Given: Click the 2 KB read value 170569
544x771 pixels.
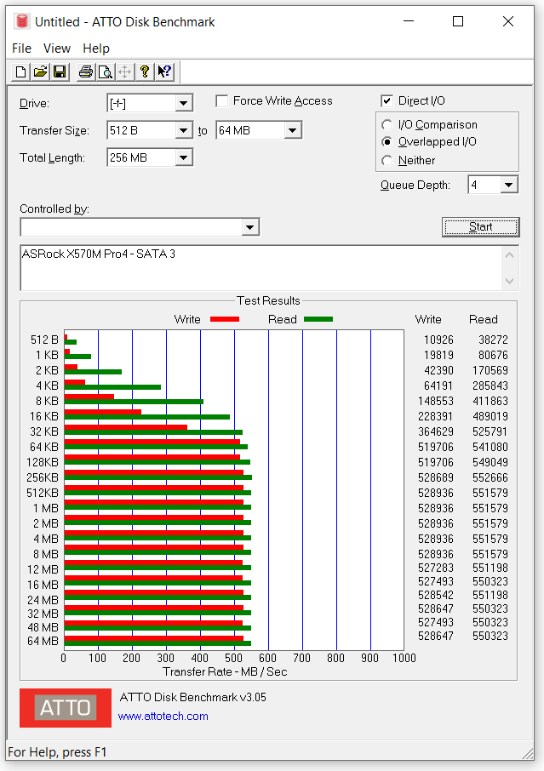Looking at the screenshot, I should (x=490, y=370).
